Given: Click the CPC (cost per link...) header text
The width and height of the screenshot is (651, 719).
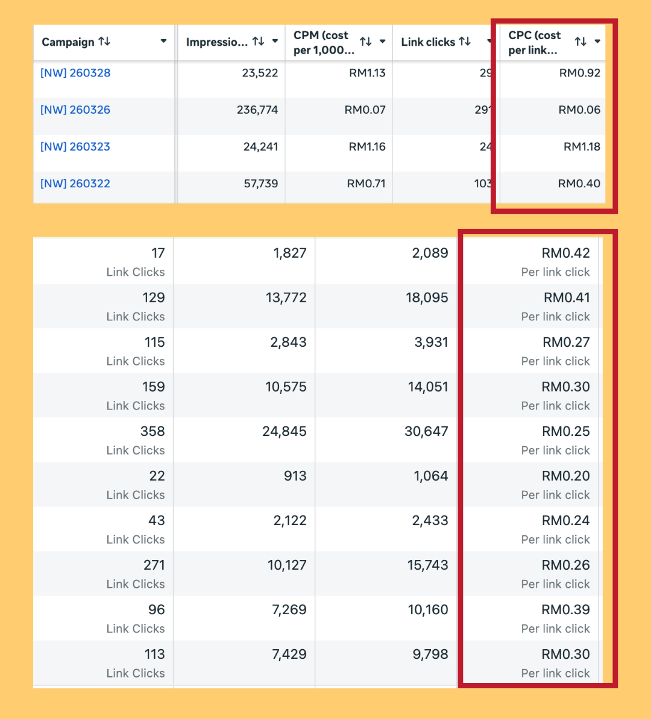Looking at the screenshot, I should (x=535, y=42).
